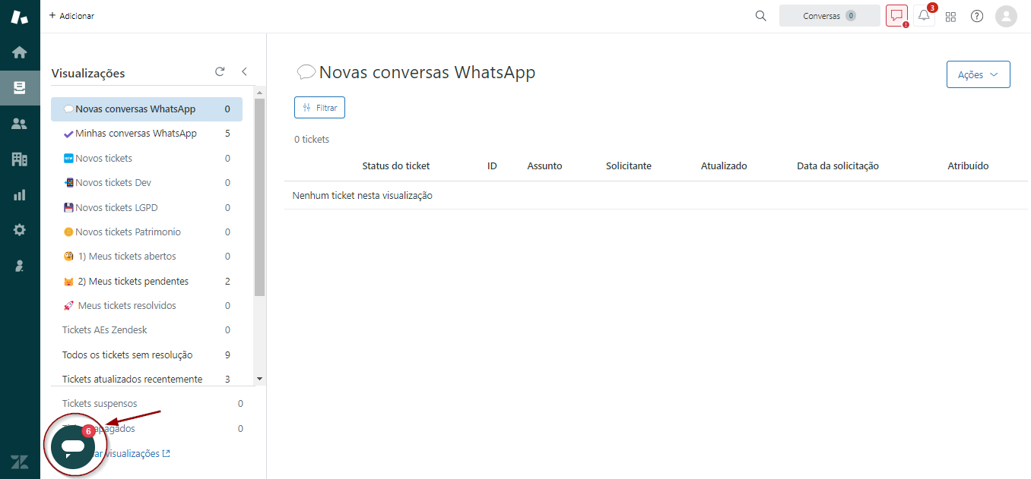Viewport: 1031px width, 479px height.
Task: Open notifications bell with 3 badge
Action: pyautogui.click(x=924, y=16)
